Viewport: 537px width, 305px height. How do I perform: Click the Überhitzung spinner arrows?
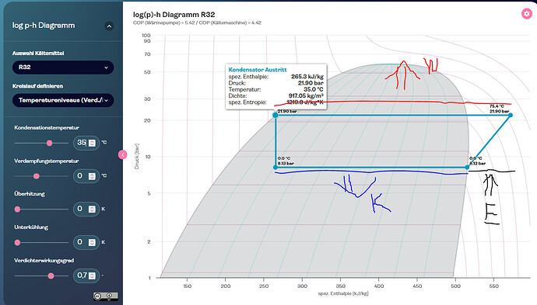click(92, 210)
